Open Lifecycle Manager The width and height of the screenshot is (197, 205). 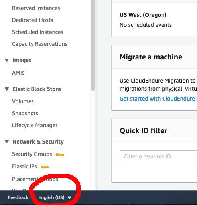pyautogui.click(x=35, y=125)
